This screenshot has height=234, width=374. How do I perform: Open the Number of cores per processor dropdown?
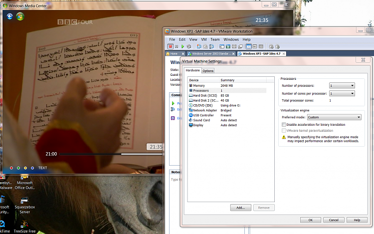[x=342, y=93]
